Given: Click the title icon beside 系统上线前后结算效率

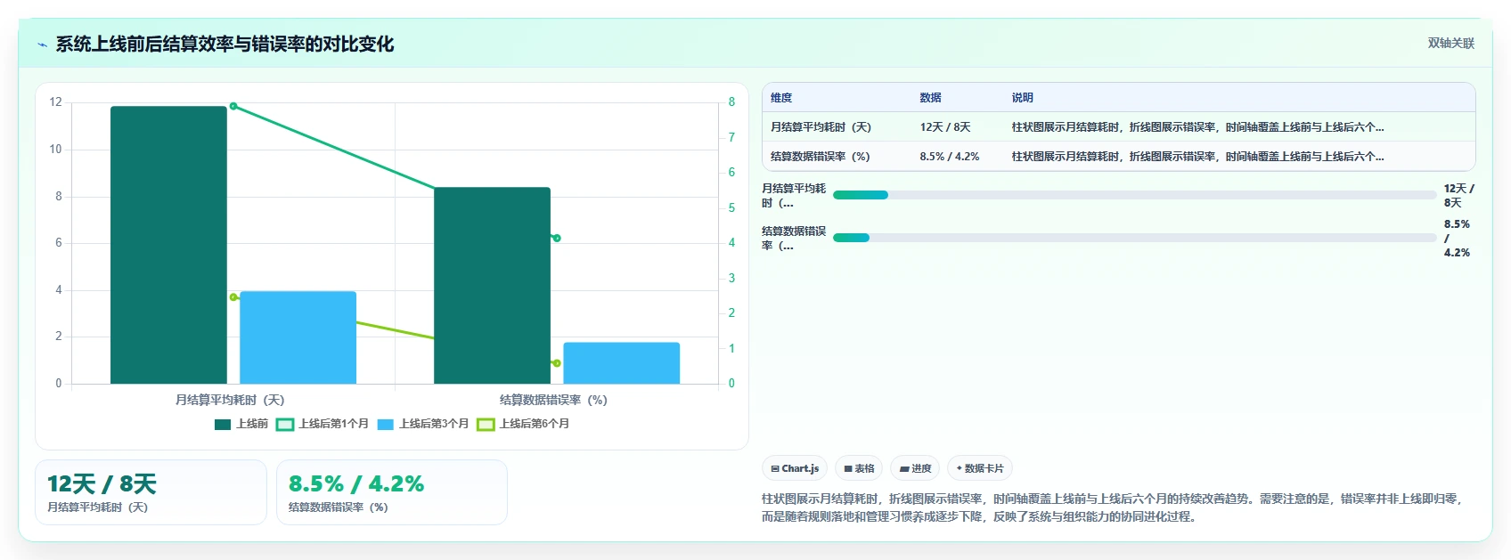Looking at the screenshot, I should 42,45.
